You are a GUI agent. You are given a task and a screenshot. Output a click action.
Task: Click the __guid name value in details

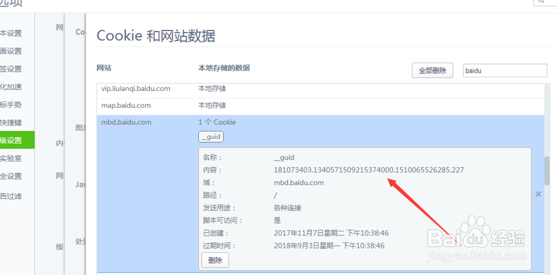284,157
